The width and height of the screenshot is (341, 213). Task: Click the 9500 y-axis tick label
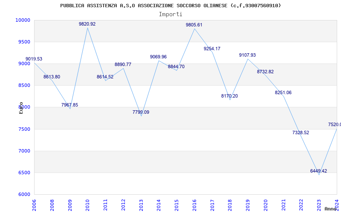point(24,42)
